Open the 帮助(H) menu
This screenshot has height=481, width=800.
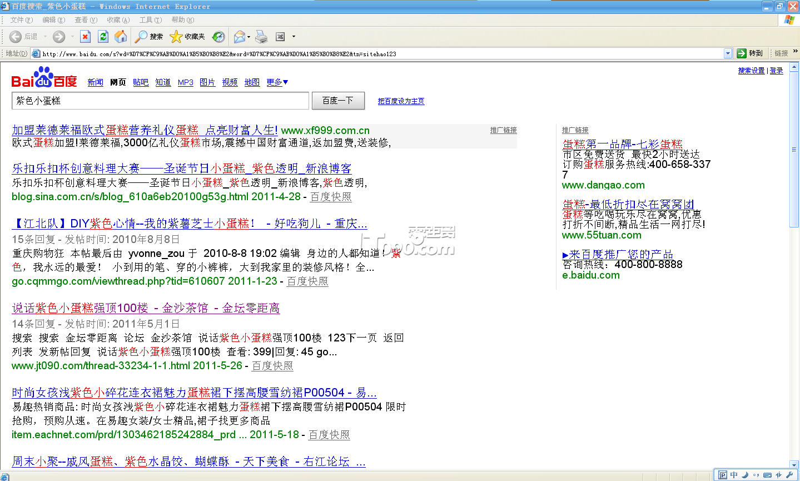click(183, 20)
